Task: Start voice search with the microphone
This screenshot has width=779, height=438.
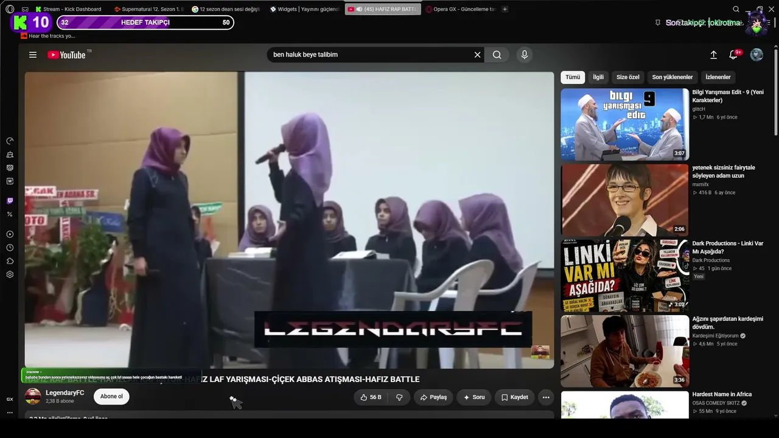Action: click(525, 55)
